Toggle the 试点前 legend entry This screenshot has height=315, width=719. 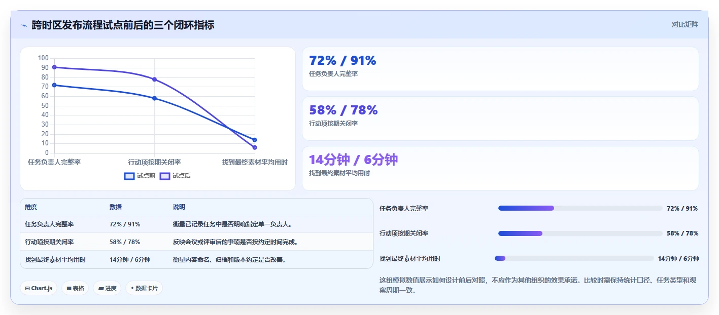pos(140,176)
